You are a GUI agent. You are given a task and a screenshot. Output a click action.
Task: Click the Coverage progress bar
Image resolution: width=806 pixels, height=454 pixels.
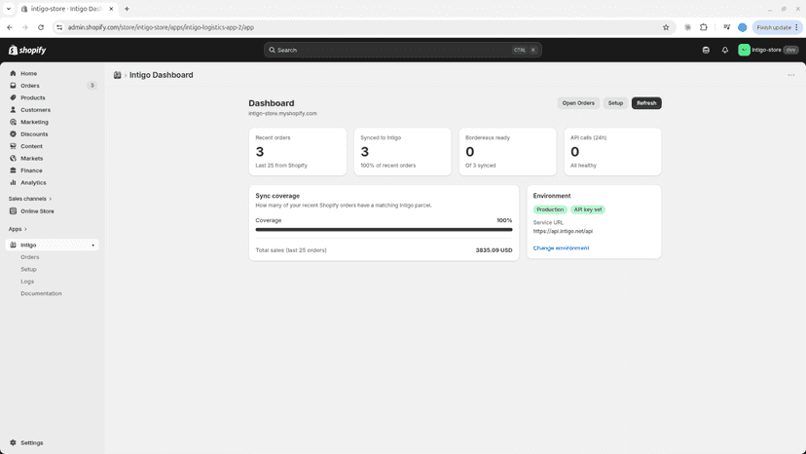click(x=384, y=230)
